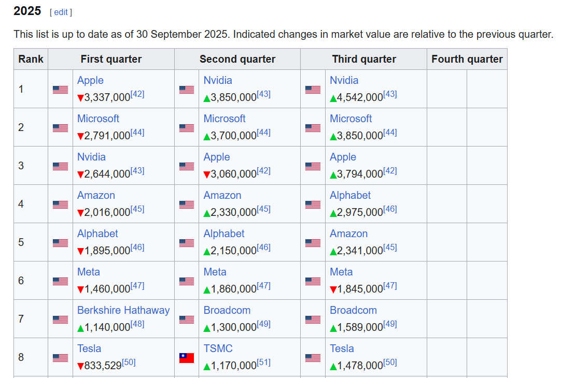Click the US flag beside Third quarter Alphabet
561x378 pixels.
click(x=313, y=205)
